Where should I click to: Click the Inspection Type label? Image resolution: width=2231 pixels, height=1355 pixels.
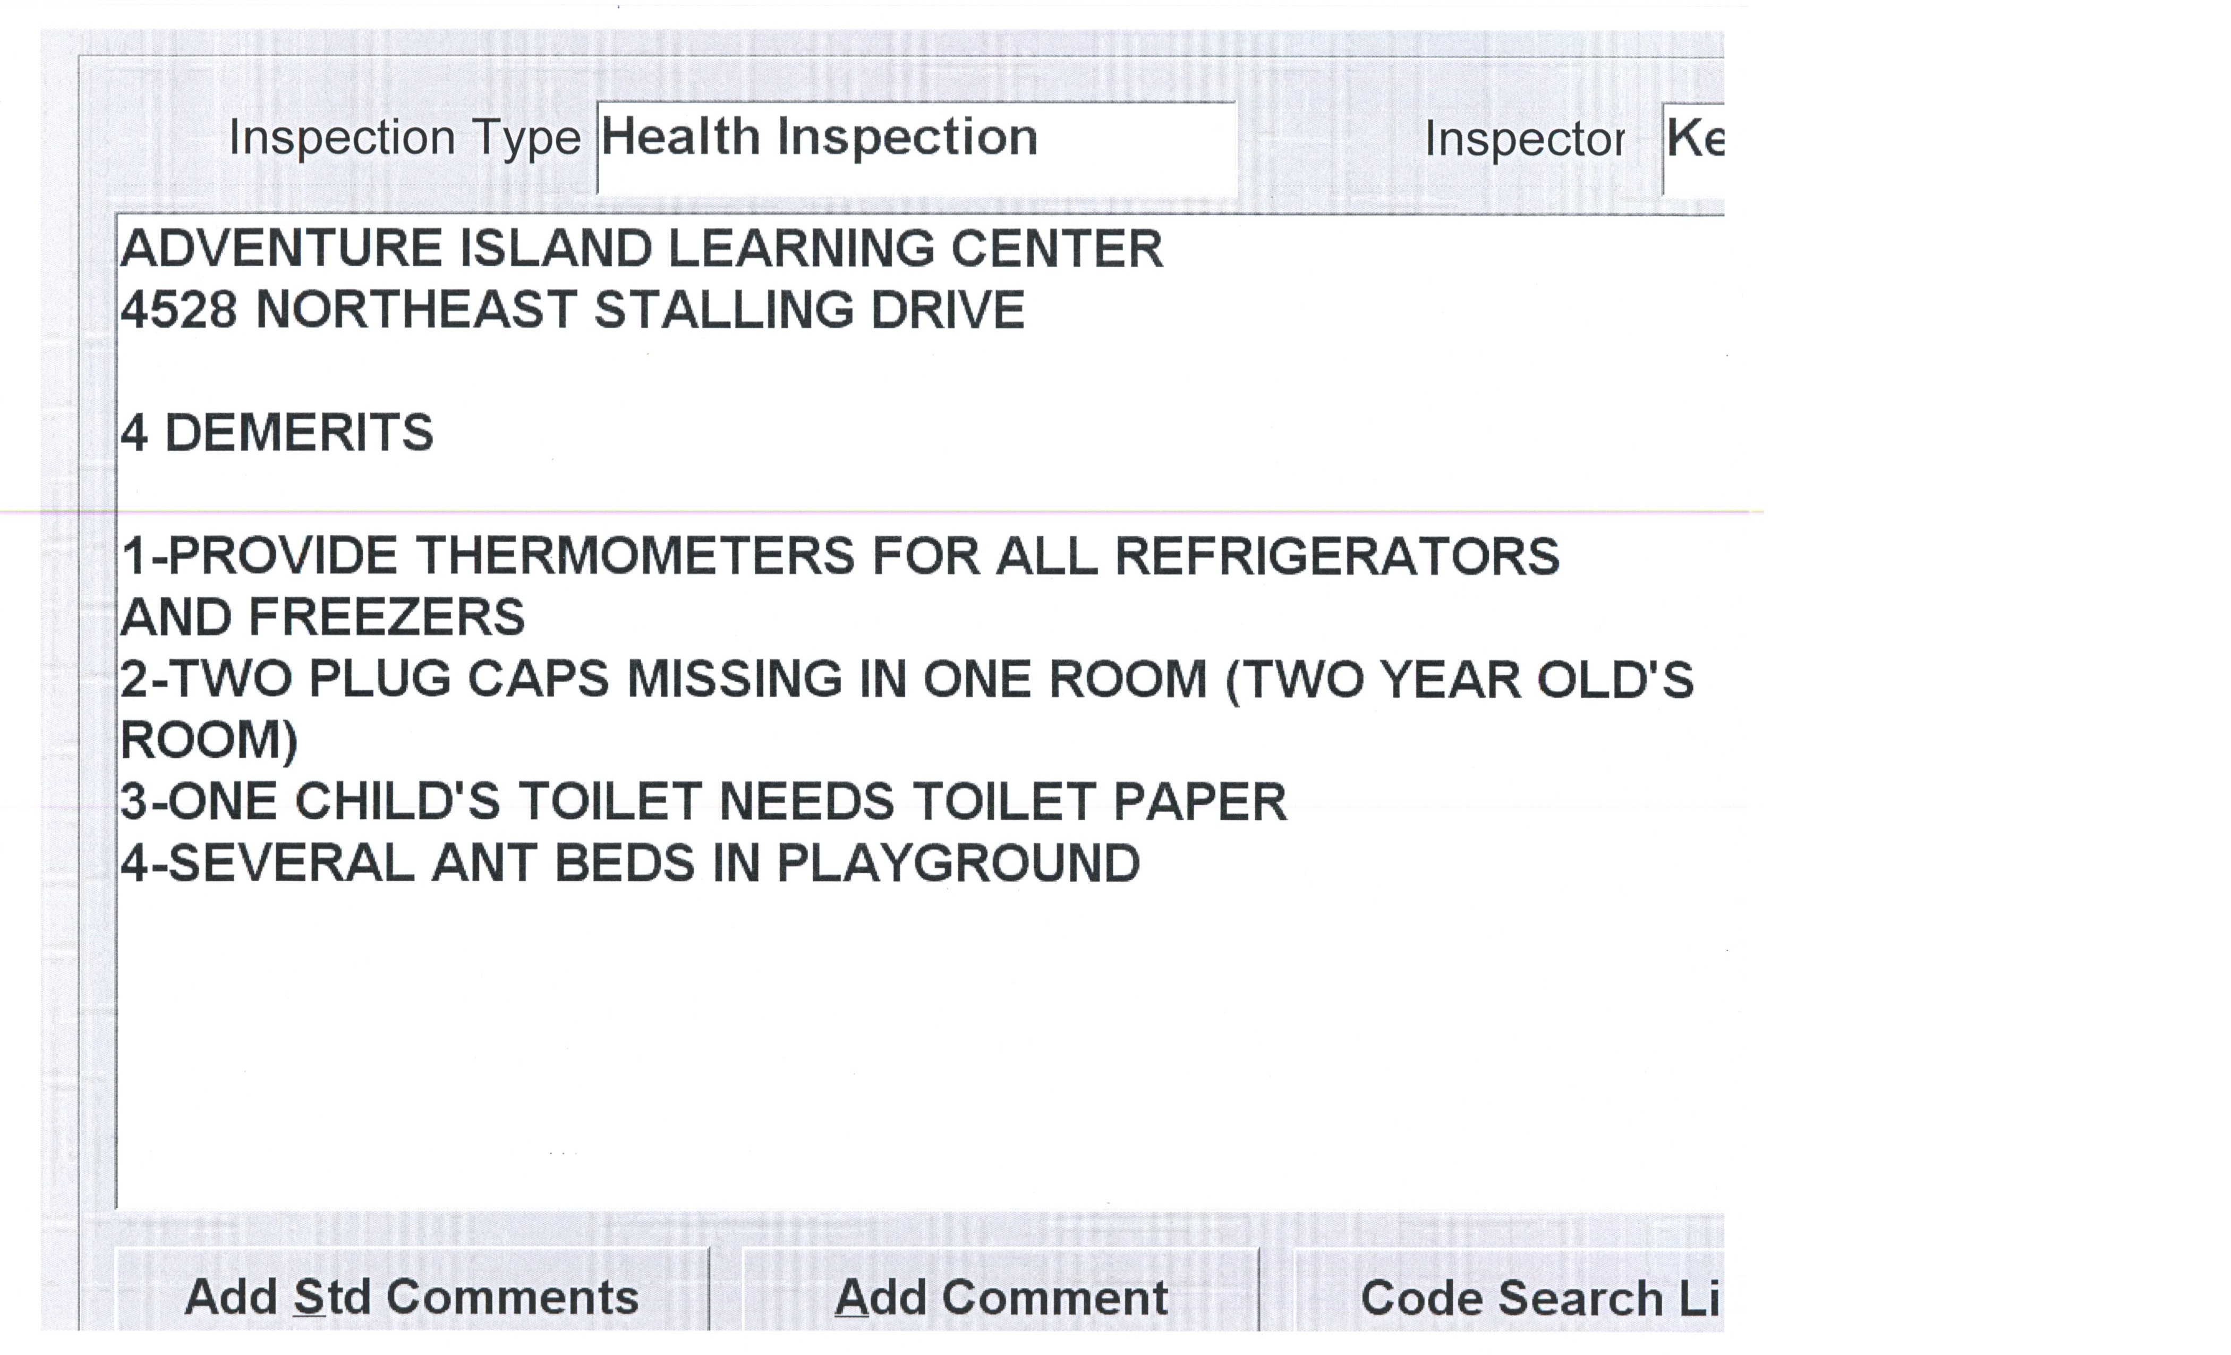tap(404, 138)
